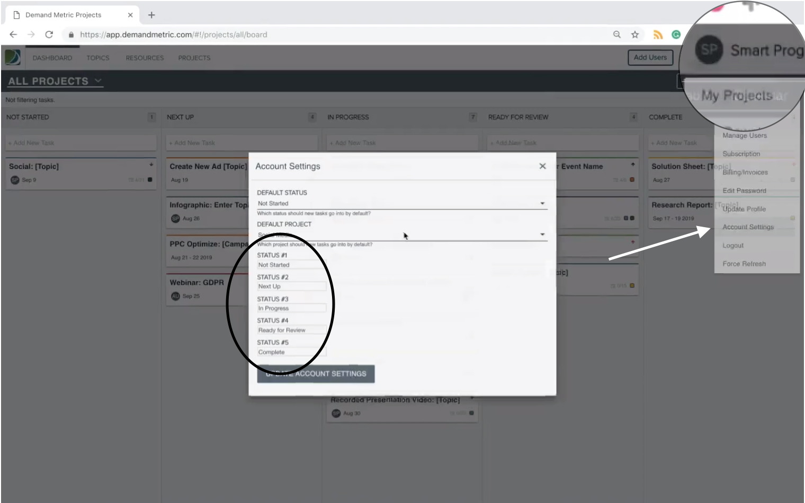Image resolution: width=805 pixels, height=503 pixels.
Task: Bookmark page with the star icon
Action: click(635, 34)
